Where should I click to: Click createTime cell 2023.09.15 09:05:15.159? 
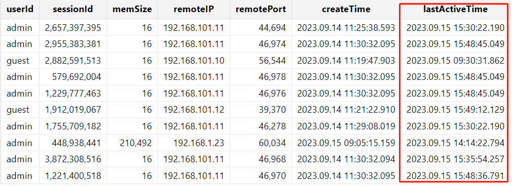point(346,143)
